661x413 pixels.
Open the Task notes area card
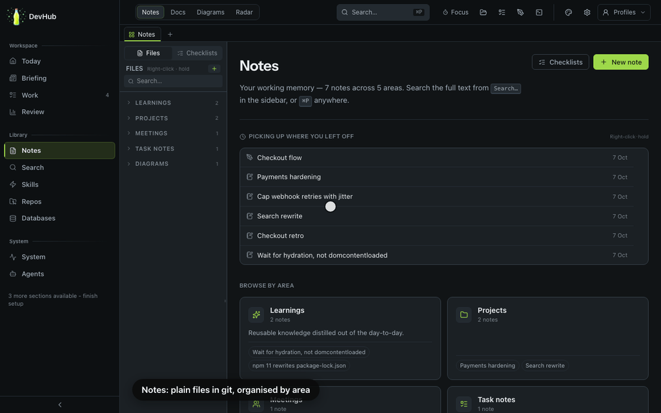[x=547, y=400]
